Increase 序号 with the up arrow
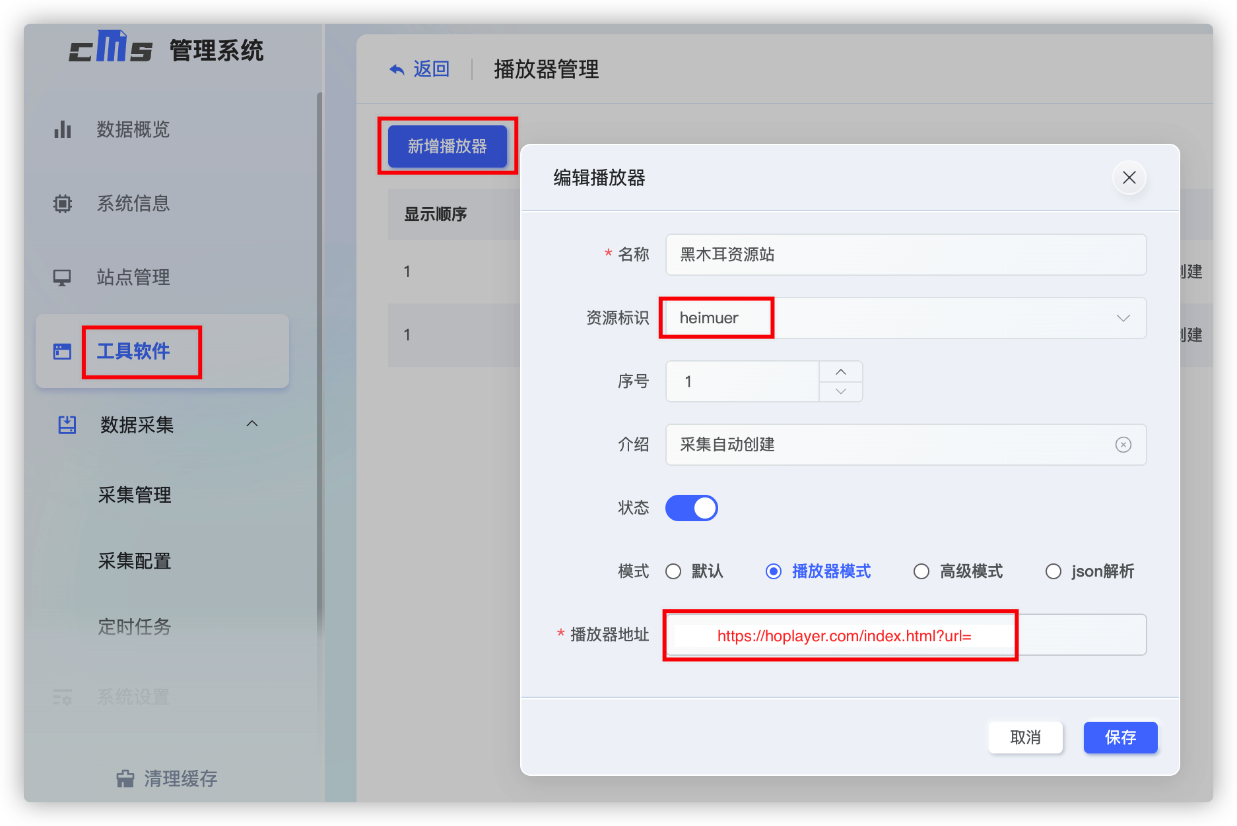The height and width of the screenshot is (826, 1237). 840,371
